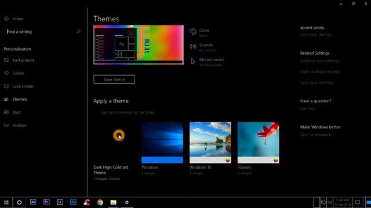Click blue accent bar on Windows theme

pos(162,160)
